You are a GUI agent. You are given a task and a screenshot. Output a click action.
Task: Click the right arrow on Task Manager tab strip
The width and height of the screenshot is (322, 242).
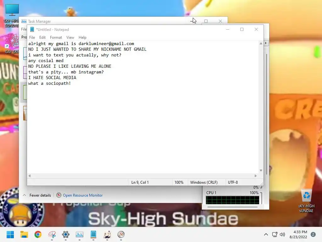[x=266, y=43]
